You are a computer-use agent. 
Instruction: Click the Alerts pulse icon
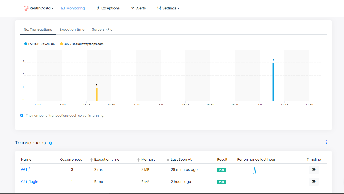132,8
